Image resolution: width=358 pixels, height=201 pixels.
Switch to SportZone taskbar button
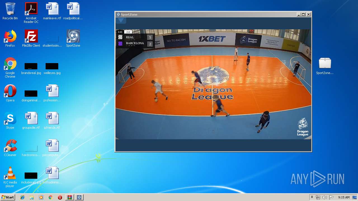point(79,197)
